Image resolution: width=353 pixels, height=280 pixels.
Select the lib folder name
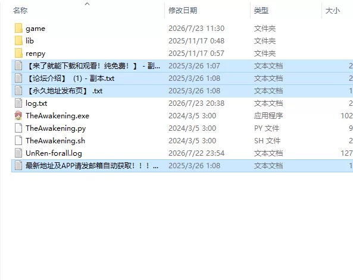click(x=30, y=40)
